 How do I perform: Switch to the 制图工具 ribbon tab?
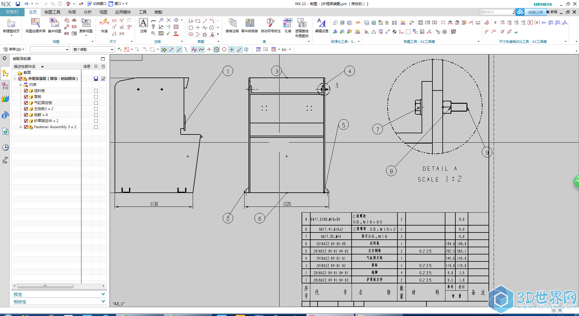point(52,12)
